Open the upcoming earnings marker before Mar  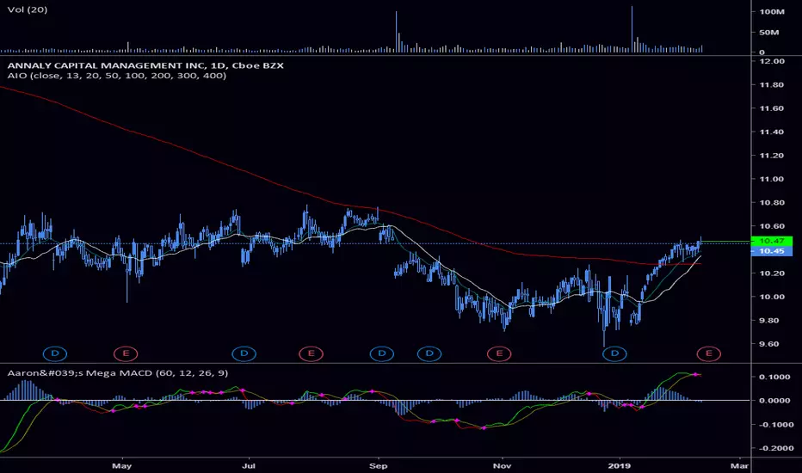click(x=709, y=353)
